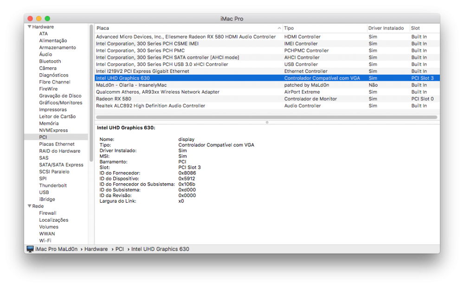Click the split-pane divider handle dot

[267, 122]
